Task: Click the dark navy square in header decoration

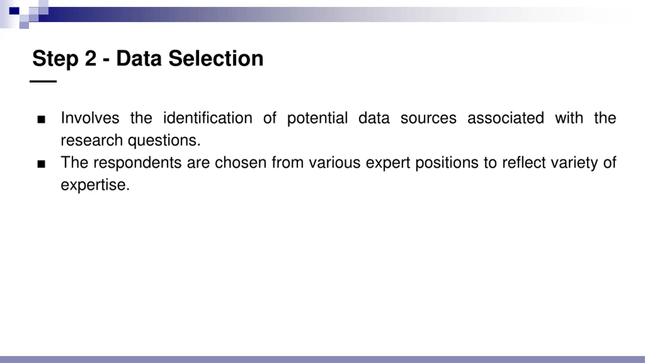Action: [14, 11]
